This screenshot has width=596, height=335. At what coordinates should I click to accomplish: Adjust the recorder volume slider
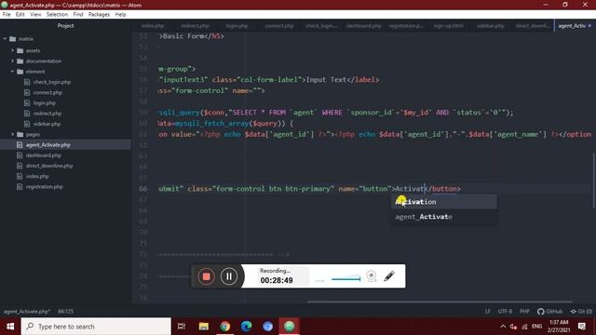point(345,279)
